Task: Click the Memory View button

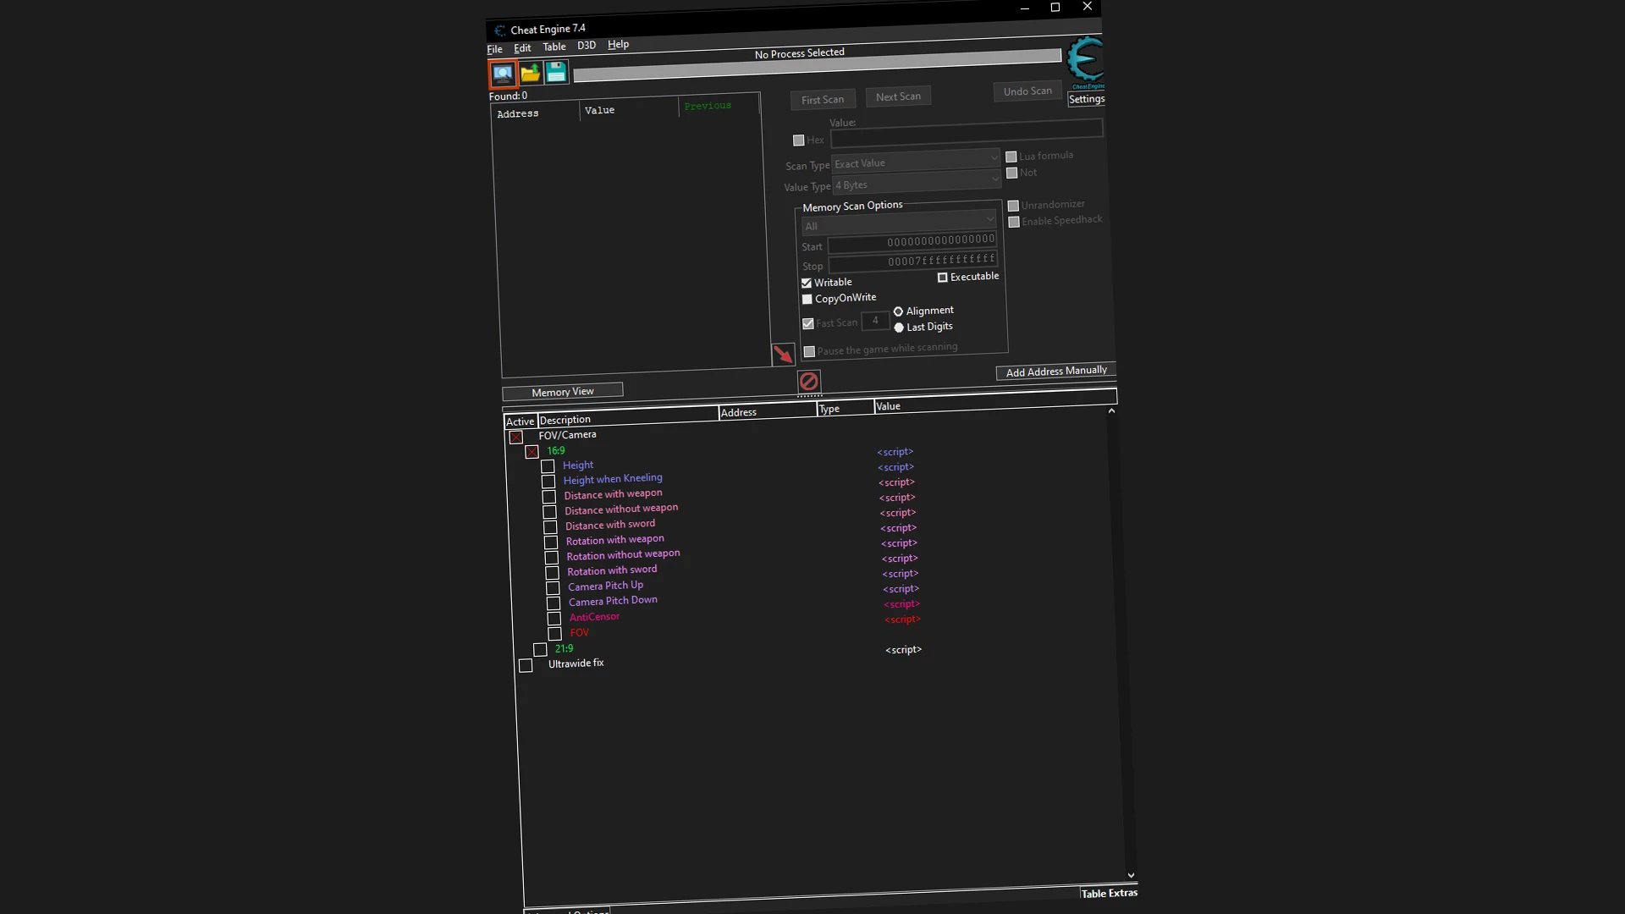Action: pyautogui.click(x=563, y=392)
